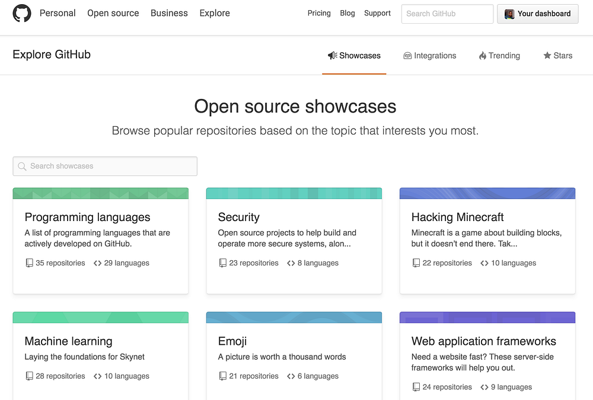Click the blue banner on Emoji card

(x=294, y=317)
